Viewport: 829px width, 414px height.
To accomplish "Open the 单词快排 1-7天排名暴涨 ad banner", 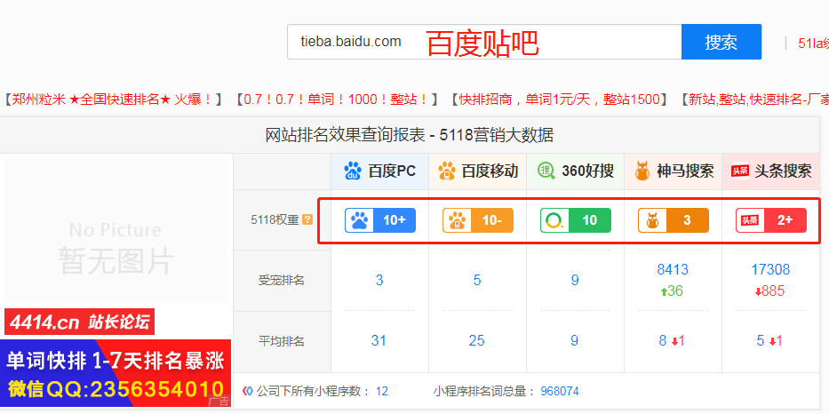I will tap(116, 374).
